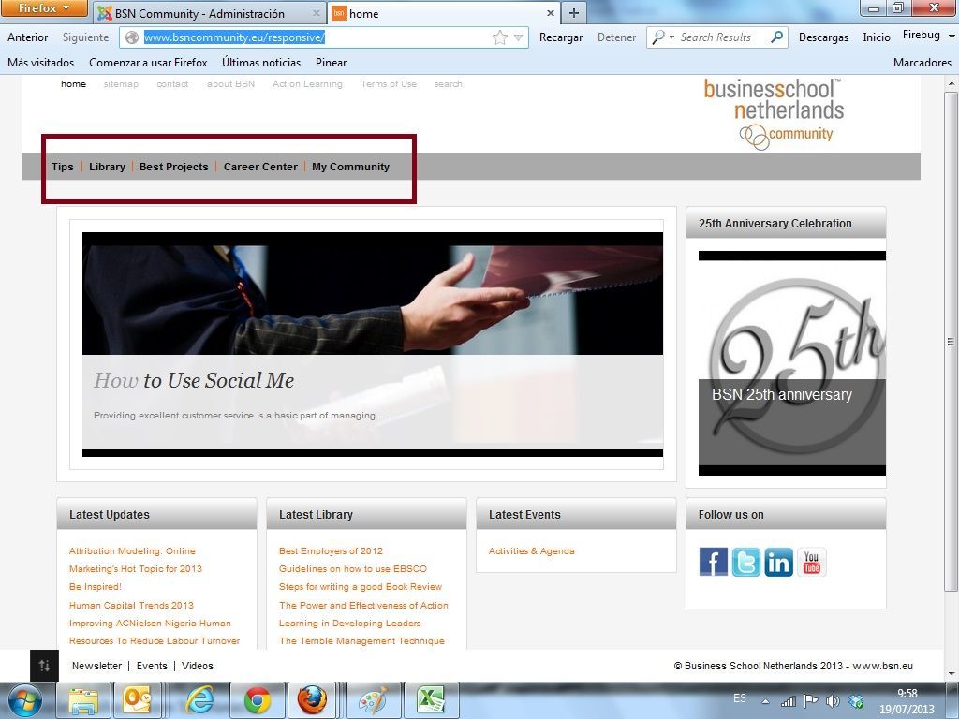Image resolution: width=959 pixels, height=719 pixels.
Task: Open the about BSN link
Action: 230,83
